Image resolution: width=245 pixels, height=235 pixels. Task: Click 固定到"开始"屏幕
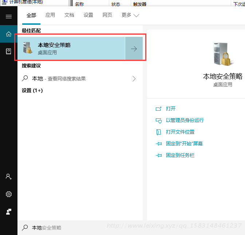(x=184, y=144)
